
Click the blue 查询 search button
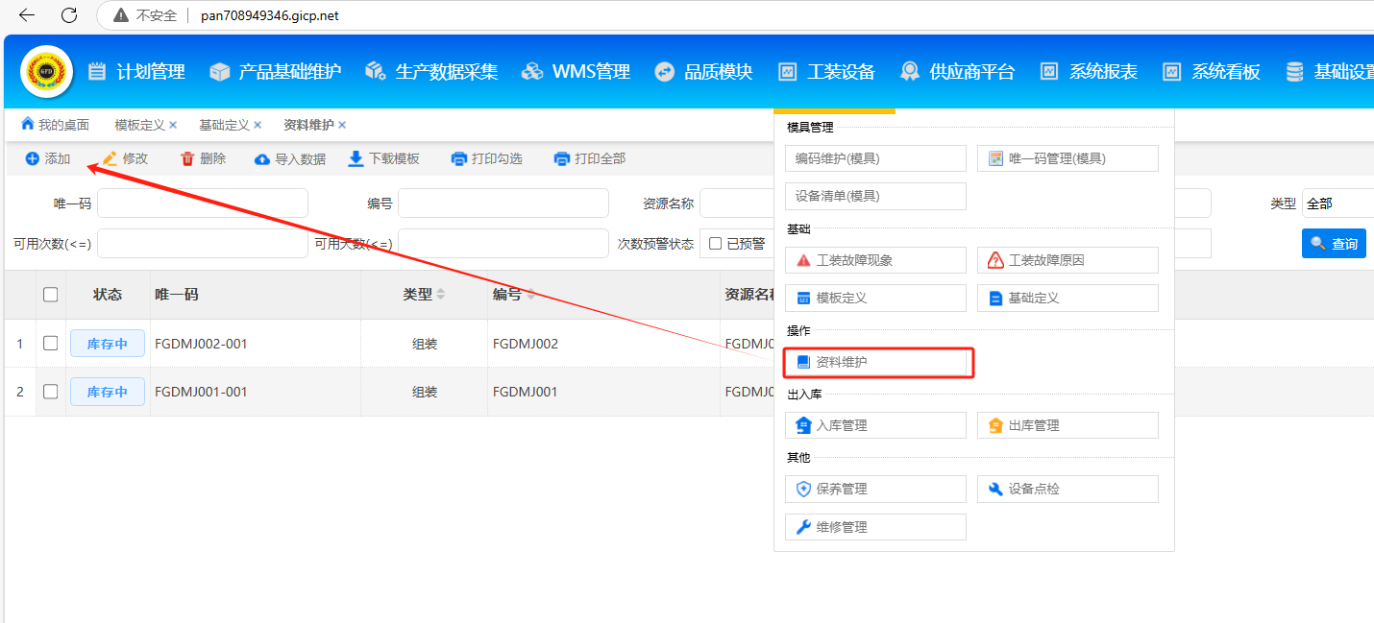[x=1333, y=244]
